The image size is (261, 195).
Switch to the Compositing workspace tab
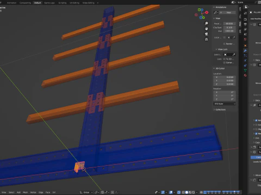coord(25,3)
